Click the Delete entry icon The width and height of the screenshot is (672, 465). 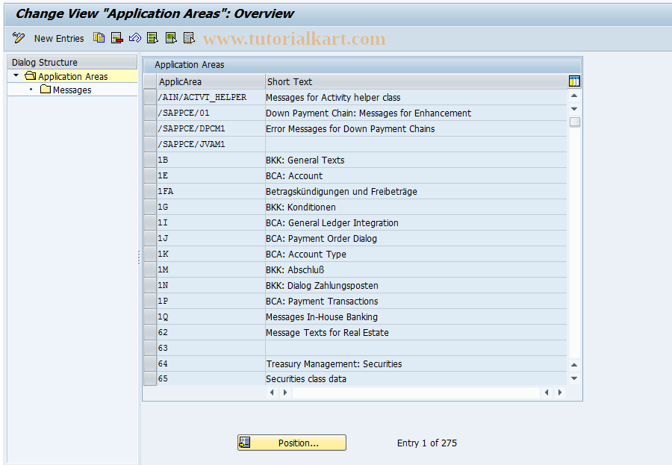tap(116, 38)
